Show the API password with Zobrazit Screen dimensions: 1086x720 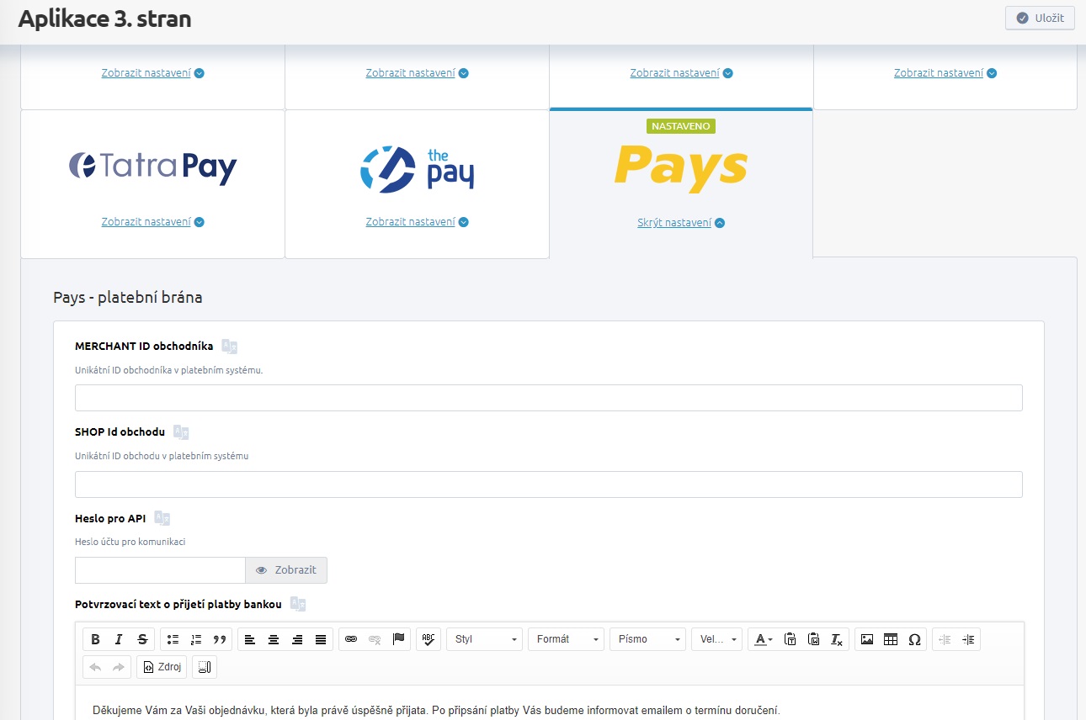click(x=286, y=570)
